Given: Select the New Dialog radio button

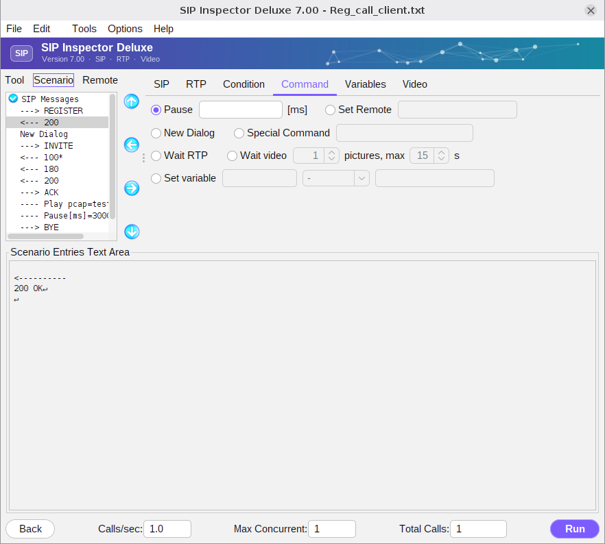Looking at the screenshot, I should [156, 134].
